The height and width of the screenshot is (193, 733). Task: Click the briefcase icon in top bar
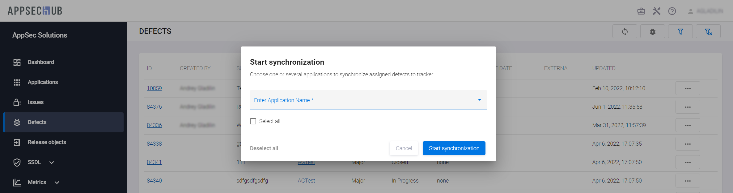point(641,11)
